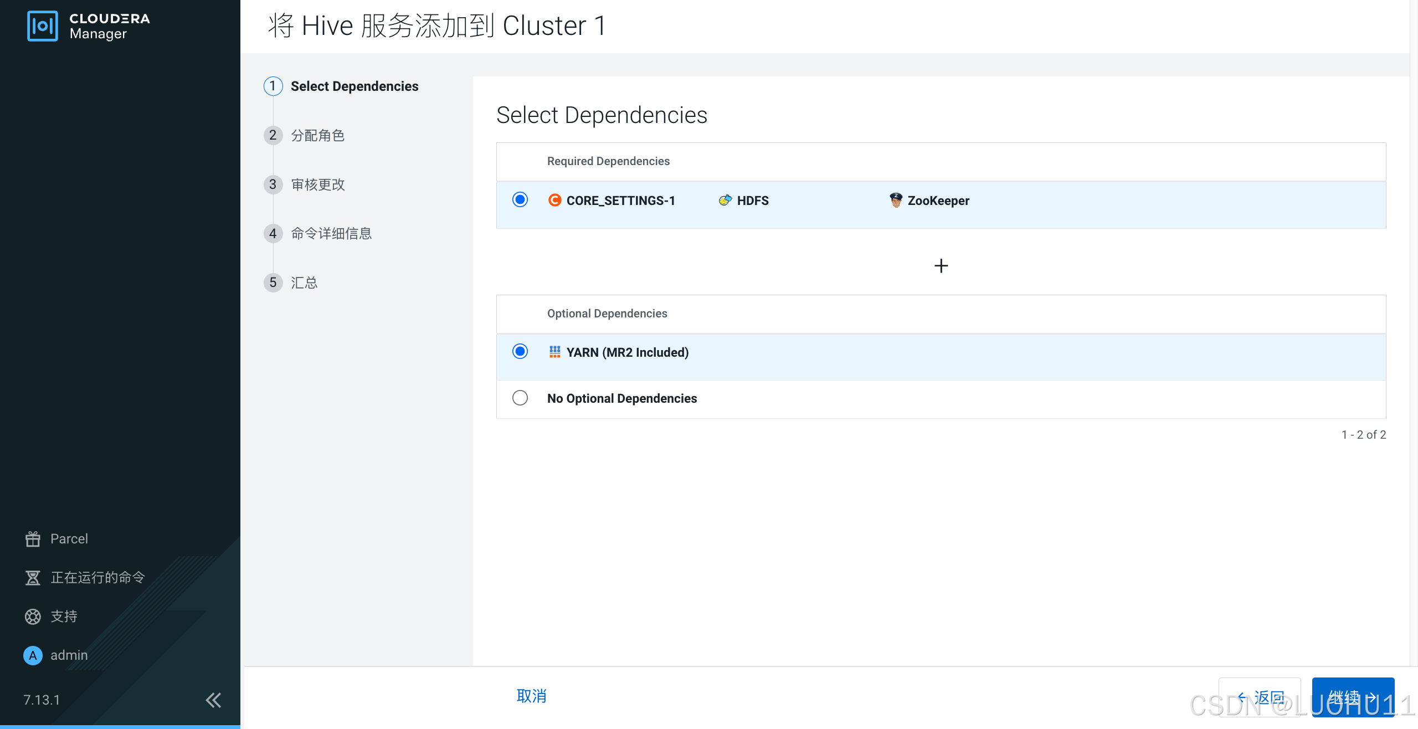Open the support lifebuoy icon
Screen dimensions: 1418x729
coord(33,616)
